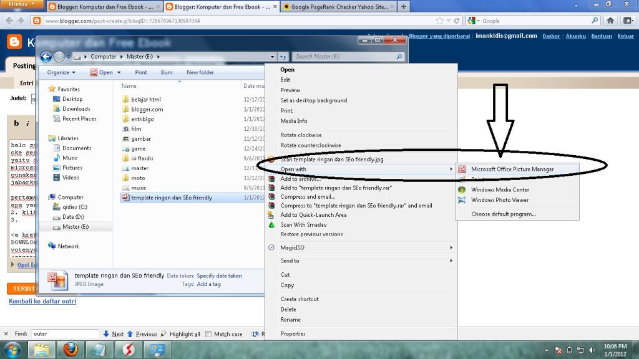Select the gambar folder
This screenshot has height=359, width=639.
(x=137, y=139)
